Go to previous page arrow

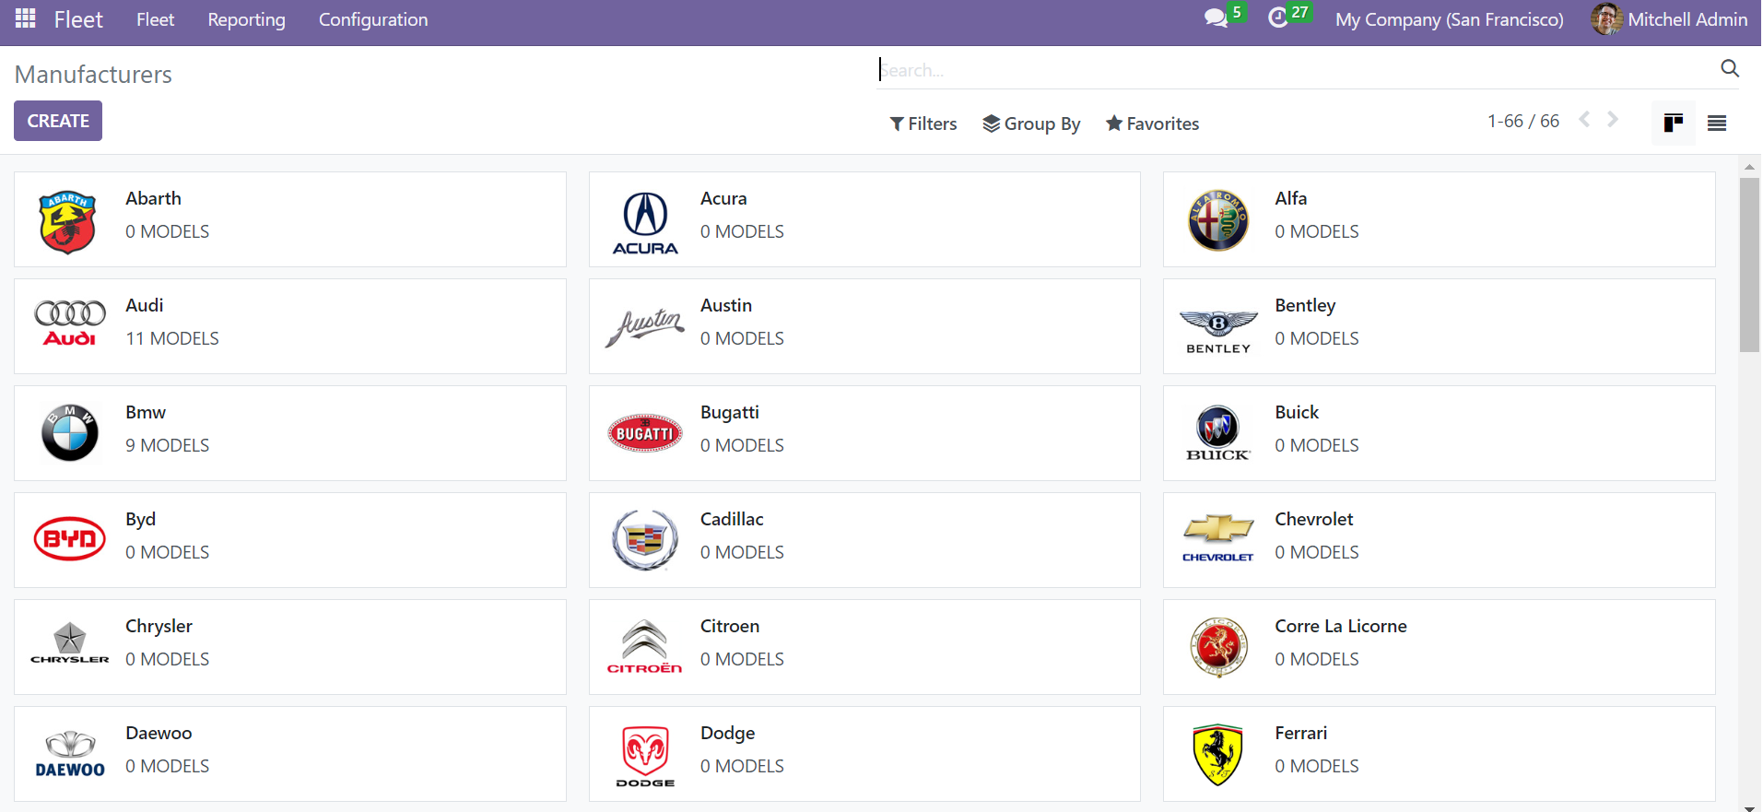tap(1584, 120)
